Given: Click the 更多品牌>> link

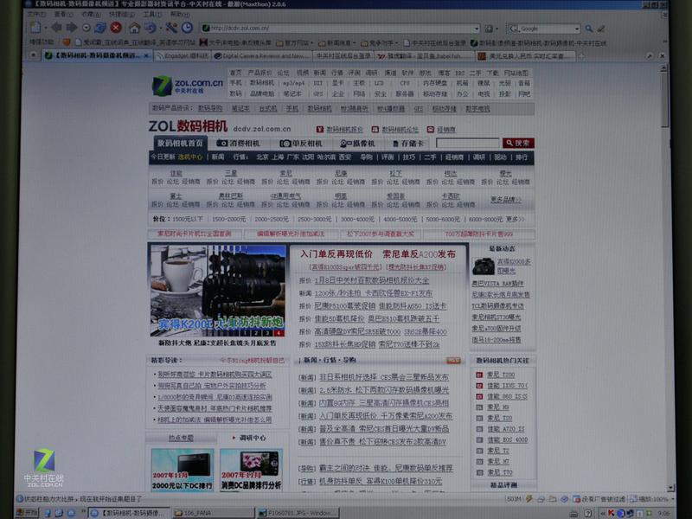Looking at the screenshot, I should (505, 200).
